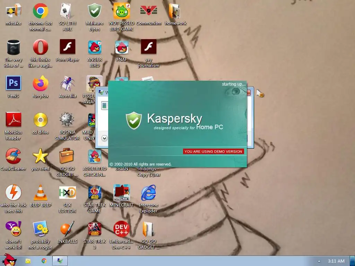
Task: Click the 'starting up...' status text
Action: (234, 84)
